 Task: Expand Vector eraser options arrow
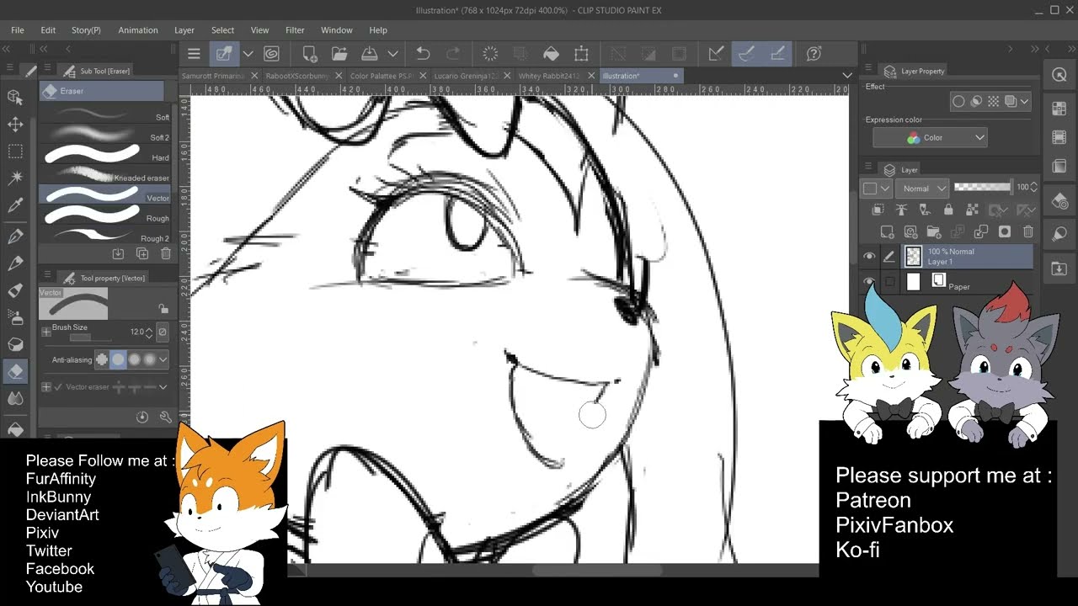tap(163, 387)
